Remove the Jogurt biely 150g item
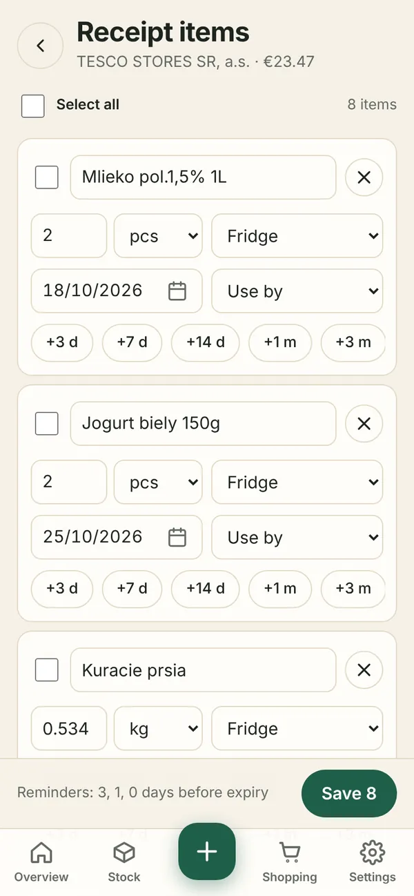 pyautogui.click(x=364, y=424)
